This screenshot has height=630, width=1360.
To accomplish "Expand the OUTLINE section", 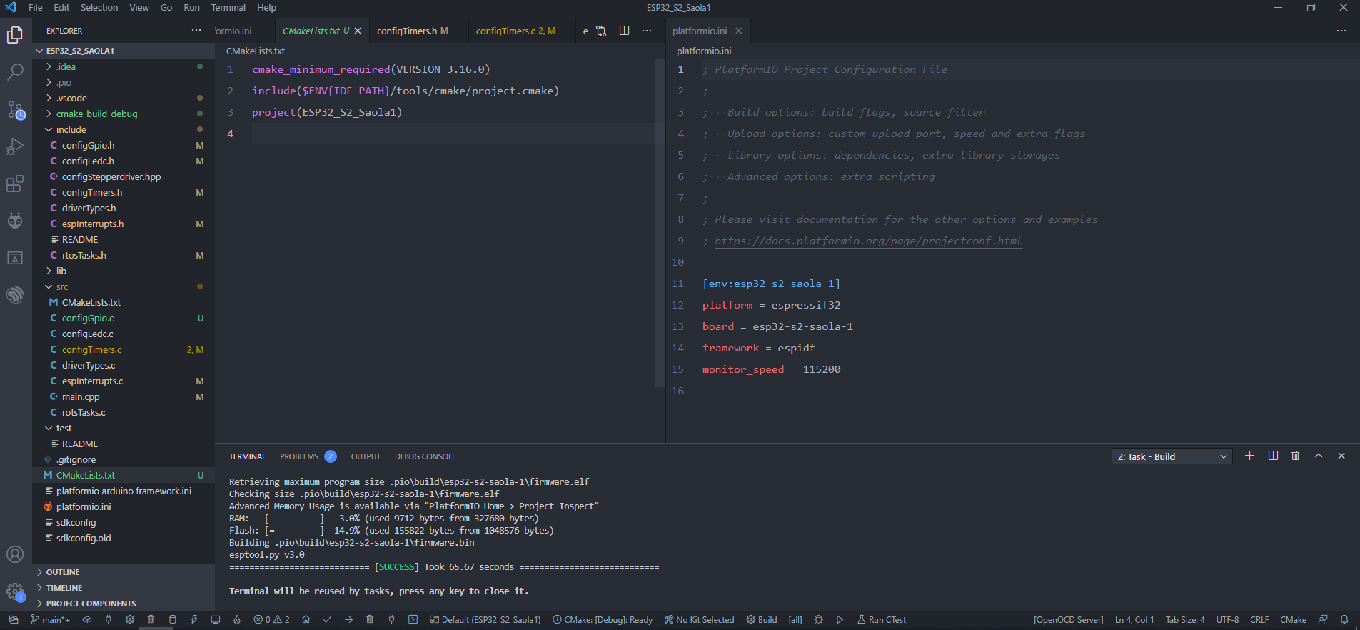I will (x=124, y=572).
